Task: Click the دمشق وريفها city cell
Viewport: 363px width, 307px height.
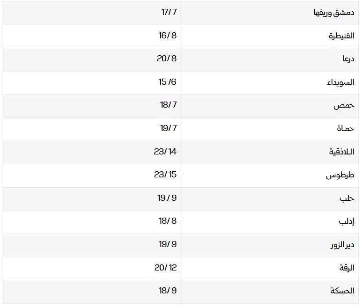Action: [x=333, y=13]
